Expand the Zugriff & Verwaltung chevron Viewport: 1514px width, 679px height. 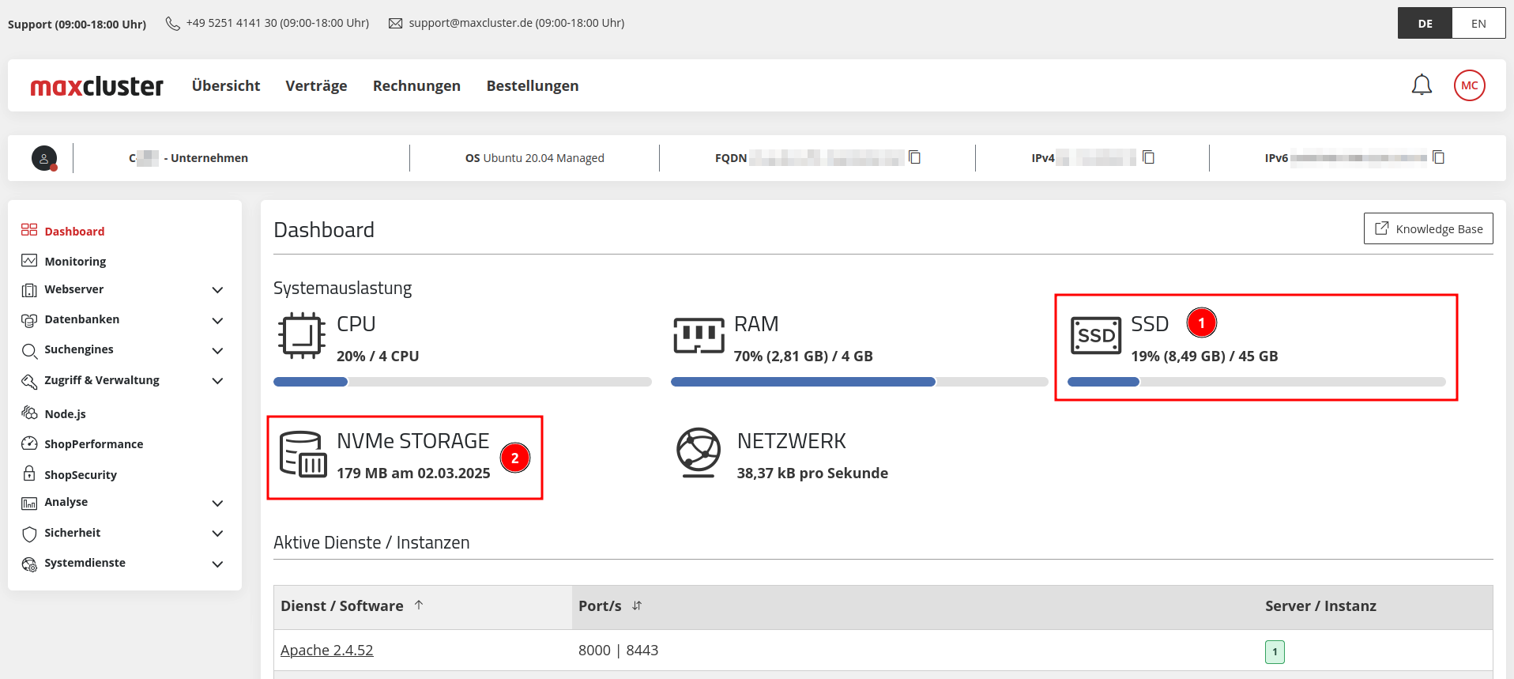coord(218,381)
